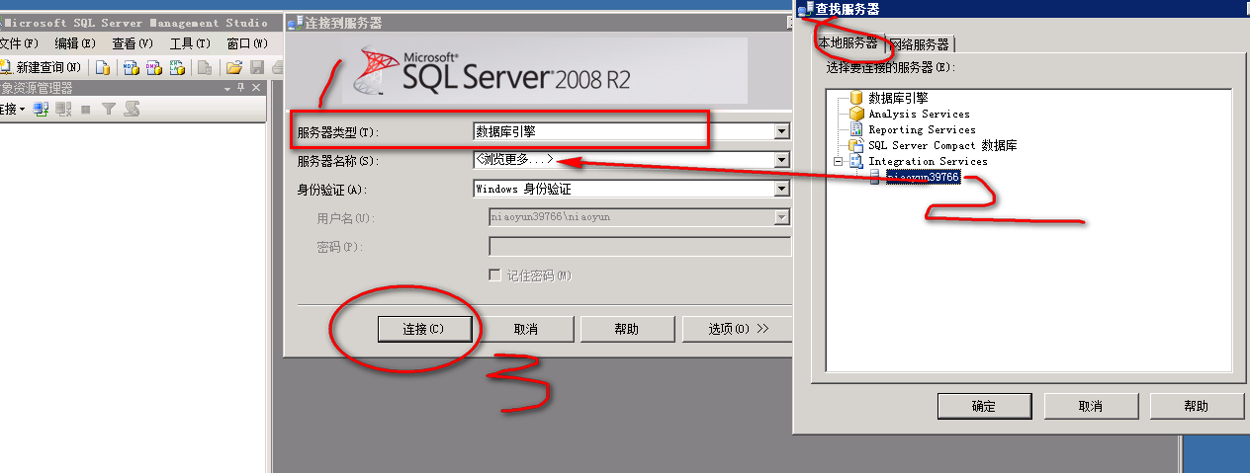Close the Object Explorer panel
The height and width of the screenshot is (473, 1250).
coord(256,88)
